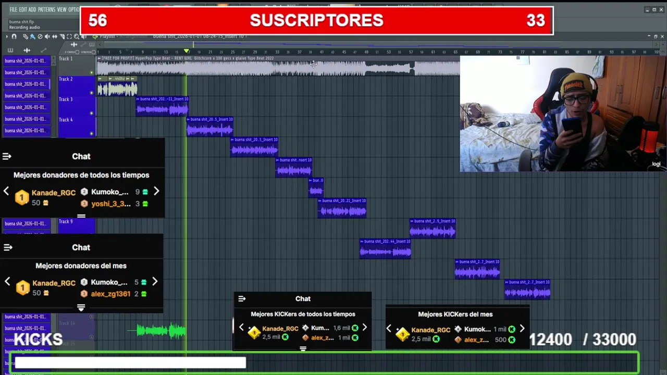Mute Track 4 with its green dot
Image resolution: width=667 pixels, height=375 pixels.
pyautogui.click(x=92, y=133)
